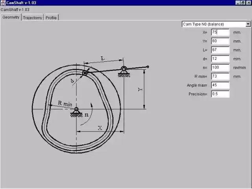Click the lever arm pivot support symbol
This screenshot has width=252, height=189.
124,71
